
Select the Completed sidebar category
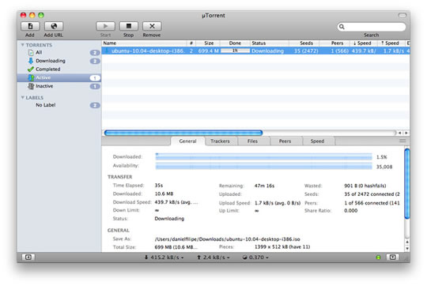[59, 69]
